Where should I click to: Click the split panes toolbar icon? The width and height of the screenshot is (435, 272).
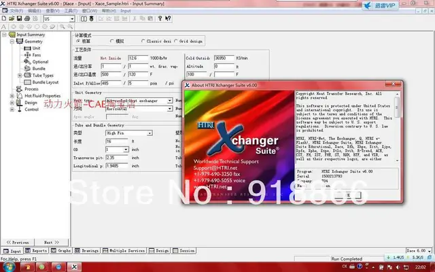click(x=84, y=18)
